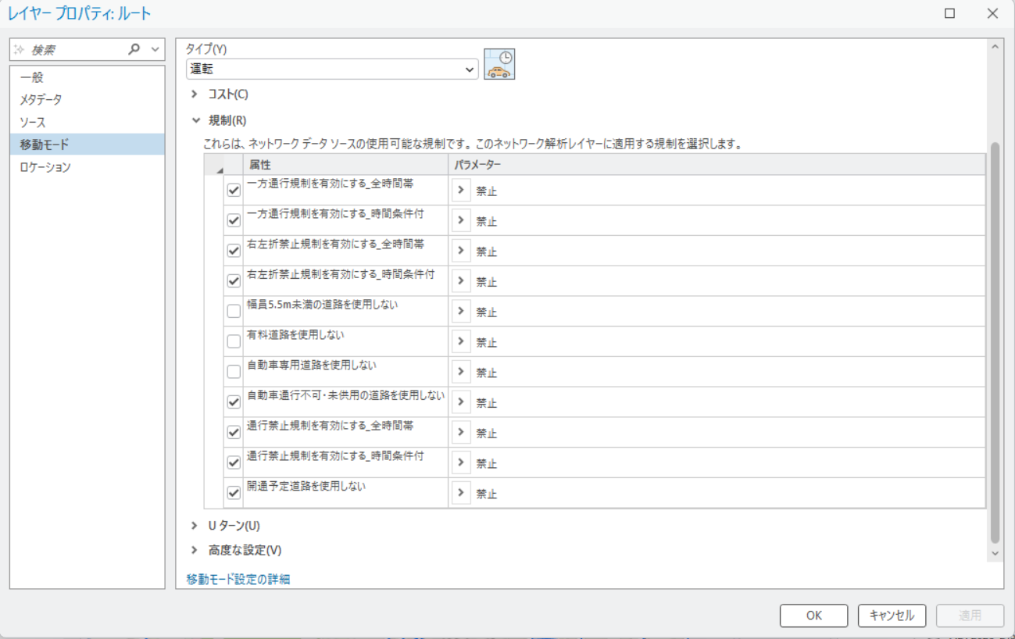Viewport: 1015px width, 639px height.
Task: Click the OK button
Action: [813, 616]
